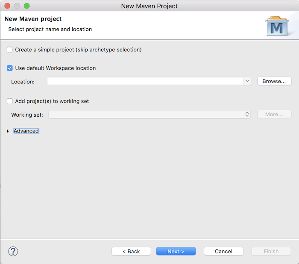299x264 pixels.
Task: Expand the Advanced section triangle
Action: pyautogui.click(x=8, y=131)
